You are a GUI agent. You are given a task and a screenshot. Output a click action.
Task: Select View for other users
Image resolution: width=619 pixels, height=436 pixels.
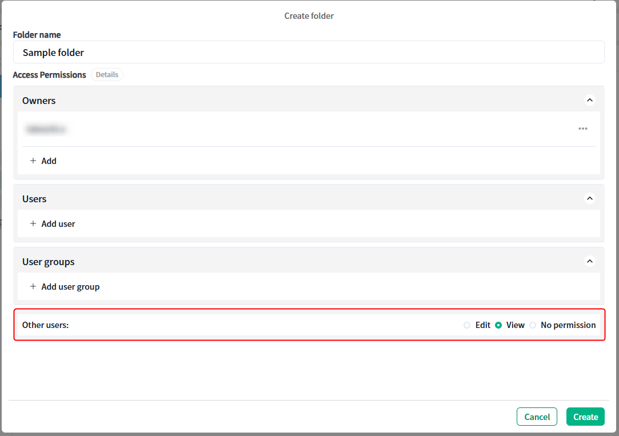coord(498,325)
